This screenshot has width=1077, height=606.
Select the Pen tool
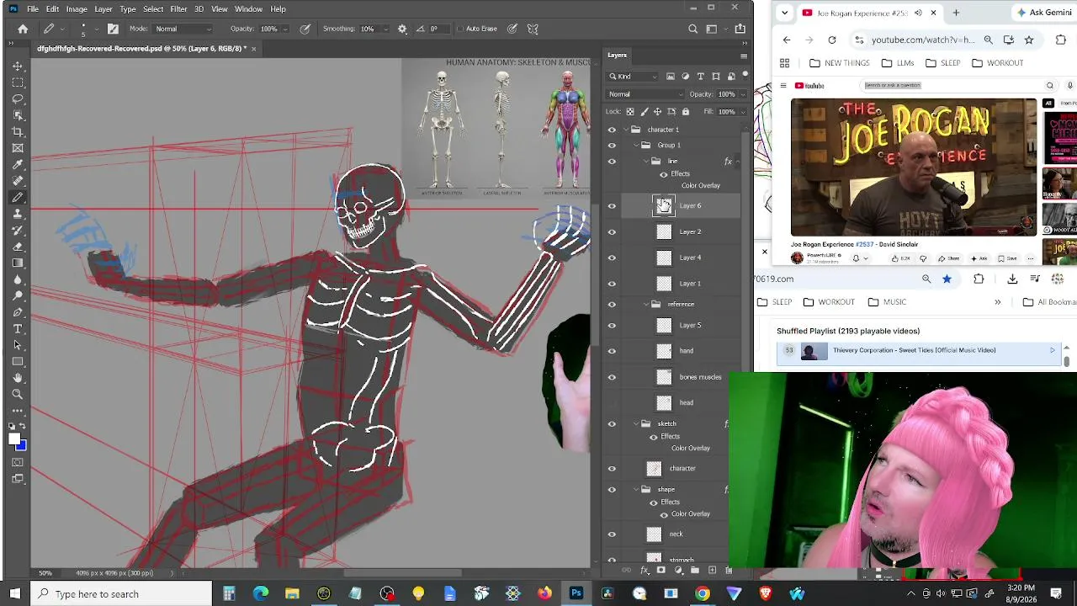click(18, 312)
